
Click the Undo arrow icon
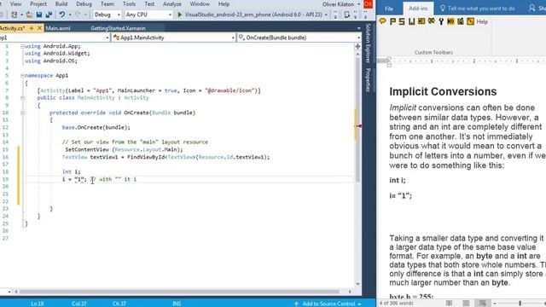coord(62,14)
